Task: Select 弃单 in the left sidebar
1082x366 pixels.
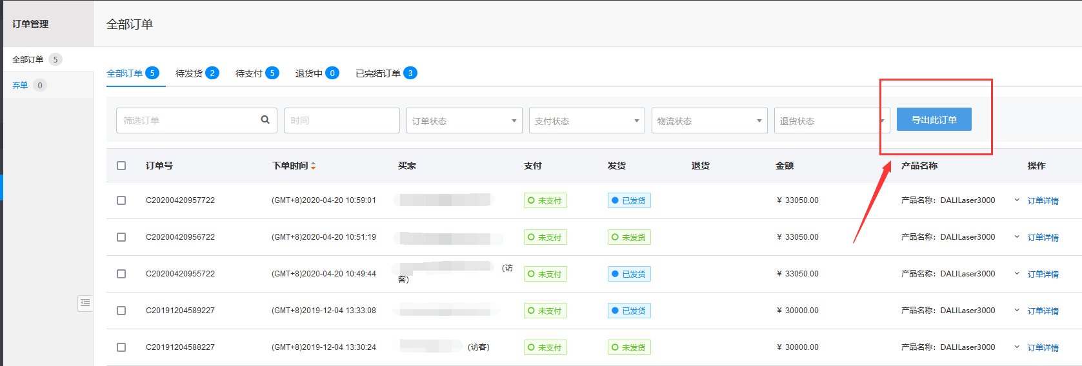Action: (20, 85)
